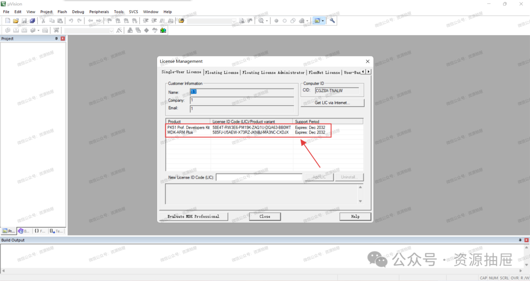Click the Unindent selection icon
The image size is (530, 281).
154,21
